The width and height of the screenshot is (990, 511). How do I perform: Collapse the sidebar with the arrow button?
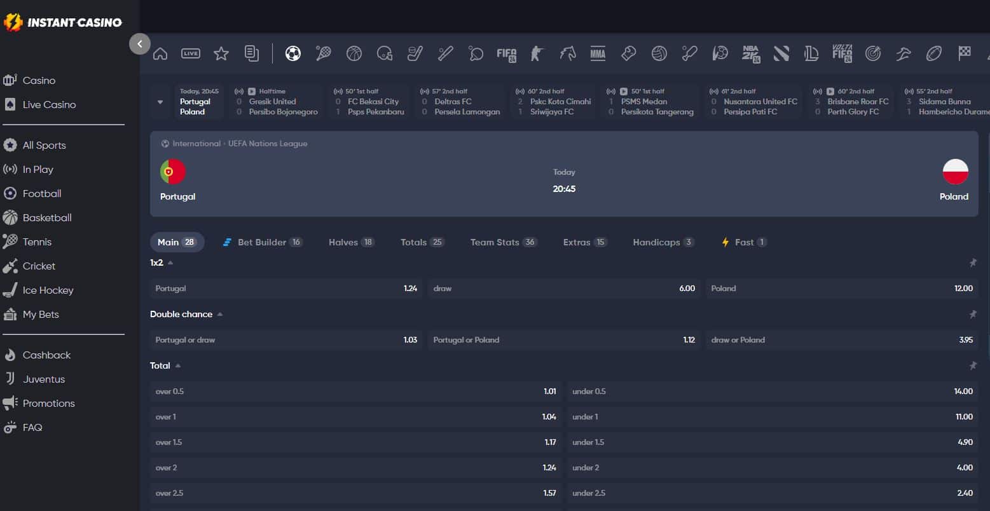(140, 44)
